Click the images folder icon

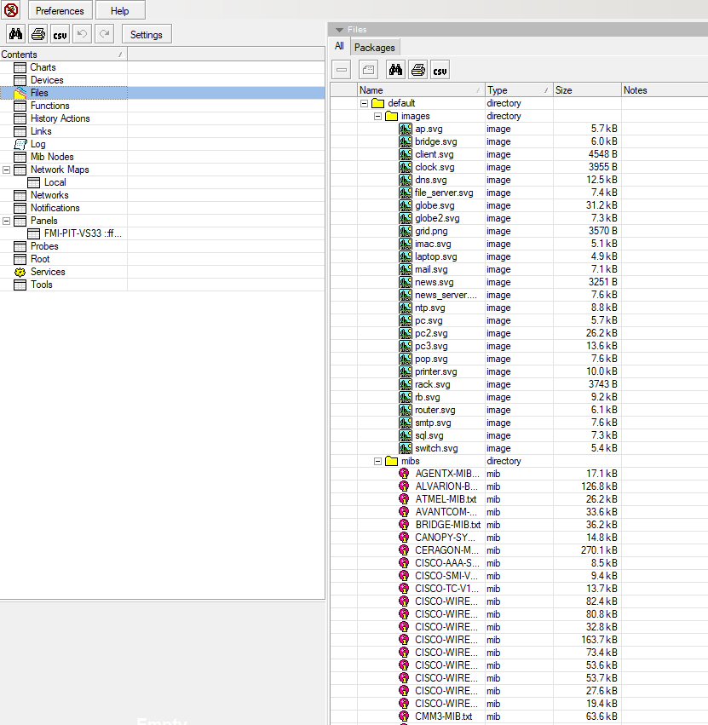click(391, 116)
